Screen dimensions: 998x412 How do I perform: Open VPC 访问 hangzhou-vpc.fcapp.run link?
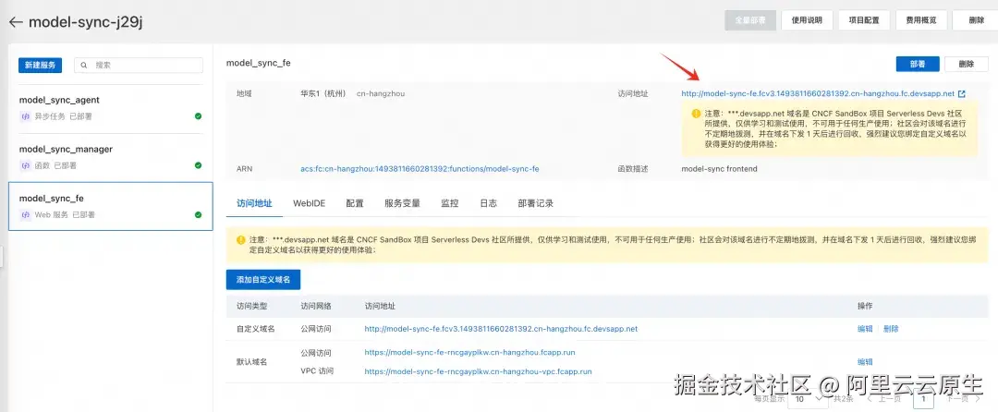[478, 370]
